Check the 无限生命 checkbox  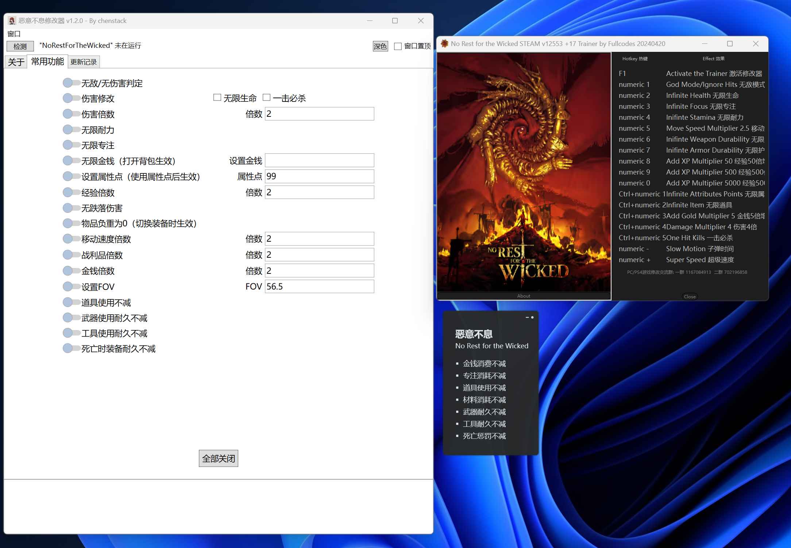point(217,97)
